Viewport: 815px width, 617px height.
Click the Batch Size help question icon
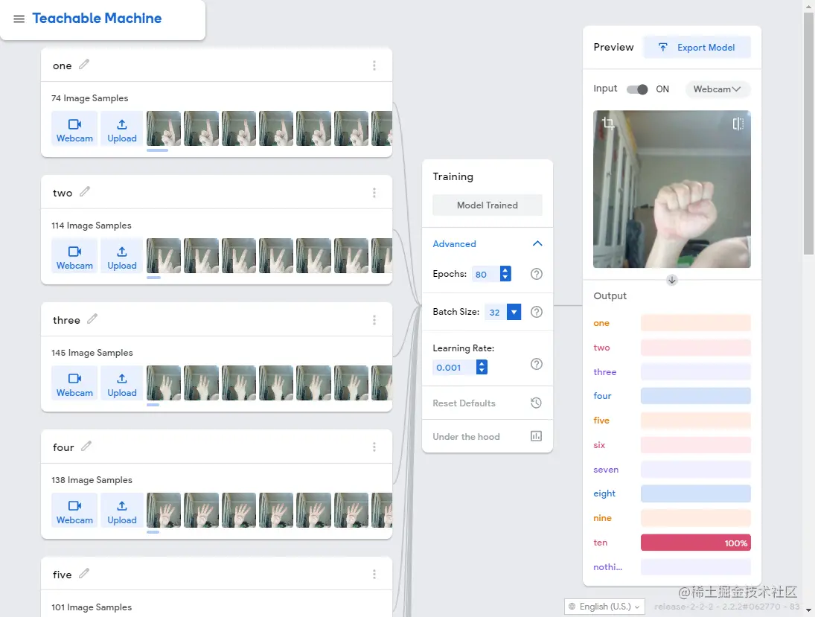click(x=537, y=312)
